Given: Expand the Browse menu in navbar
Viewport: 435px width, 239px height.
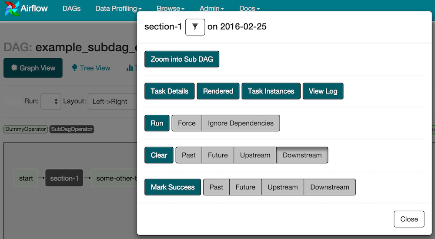Looking at the screenshot, I should (171, 8).
